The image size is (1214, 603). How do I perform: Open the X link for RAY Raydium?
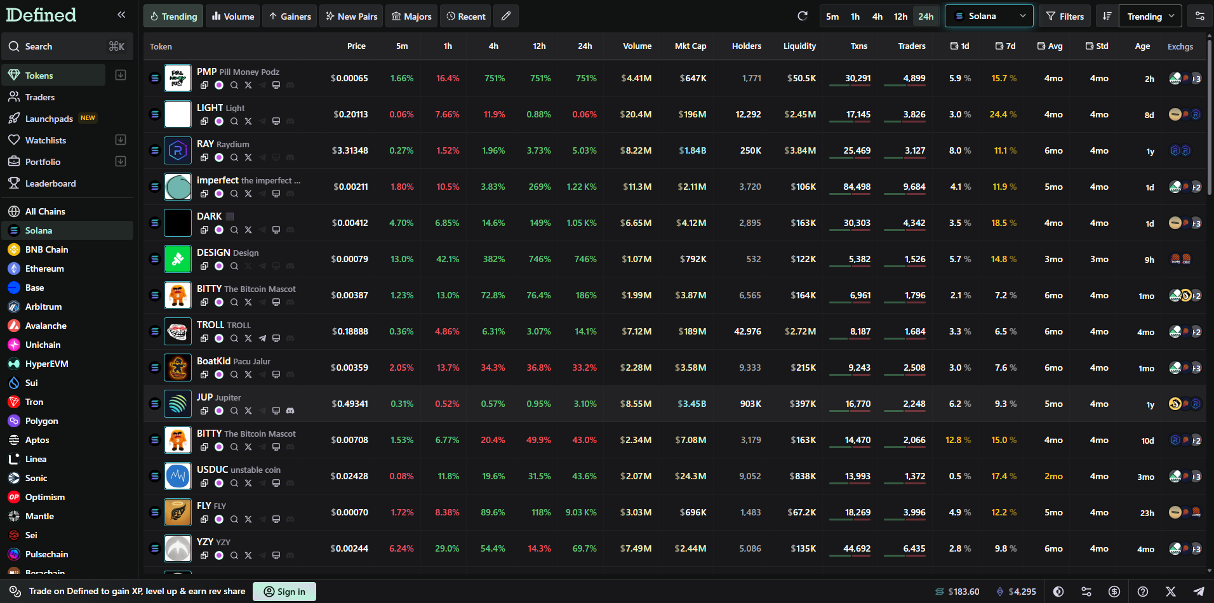coord(248,157)
